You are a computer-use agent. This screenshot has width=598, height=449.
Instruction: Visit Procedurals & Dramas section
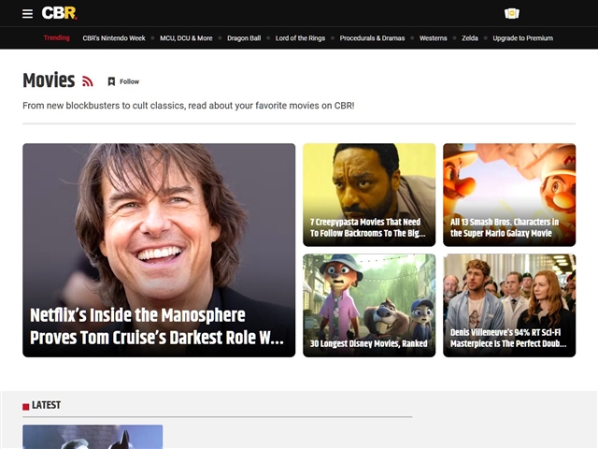[x=372, y=38]
